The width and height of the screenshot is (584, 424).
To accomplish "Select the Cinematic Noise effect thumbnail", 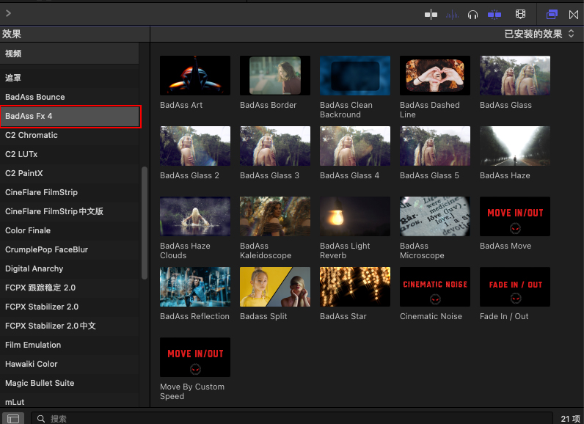I will (435, 287).
